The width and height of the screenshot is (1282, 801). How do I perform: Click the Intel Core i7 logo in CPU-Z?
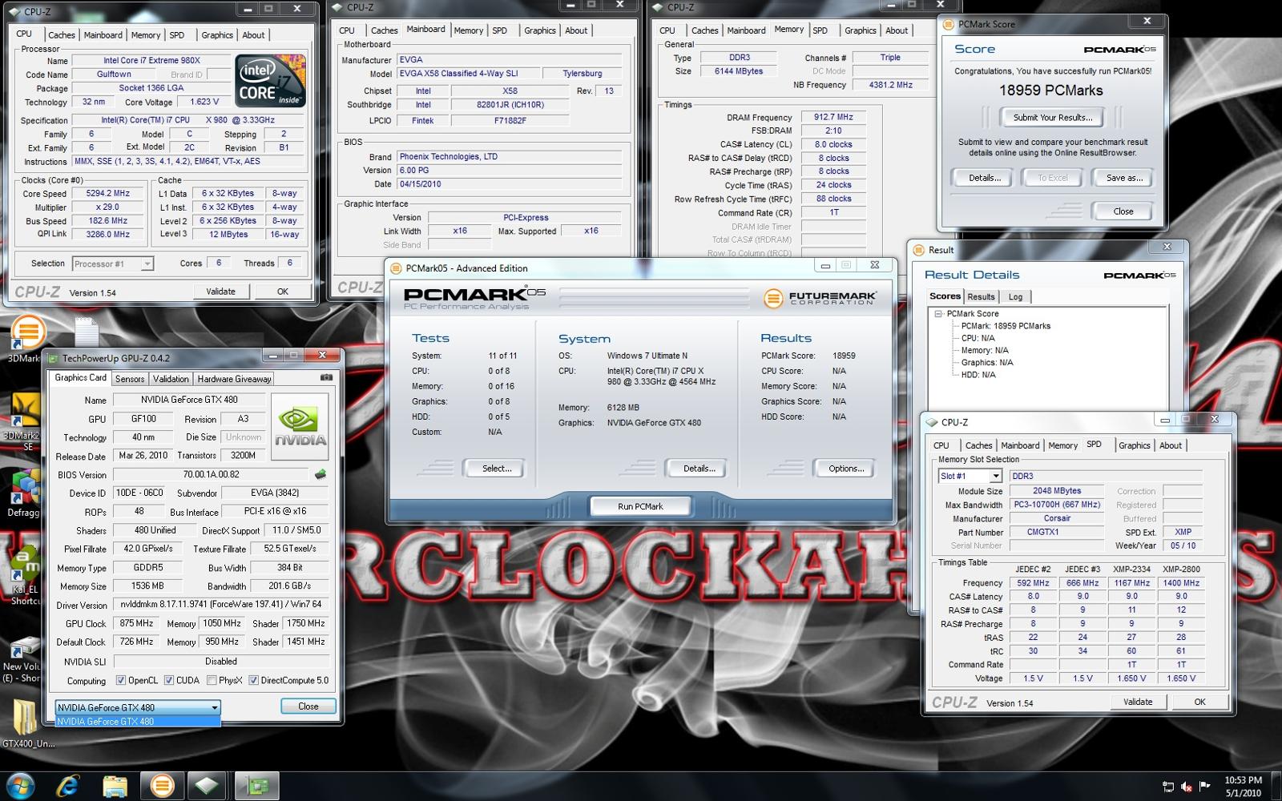[270, 80]
